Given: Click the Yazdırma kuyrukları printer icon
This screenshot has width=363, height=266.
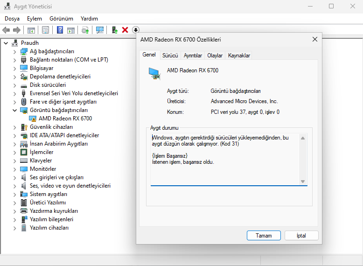Looking at the screenshot, I should [24, 211].
